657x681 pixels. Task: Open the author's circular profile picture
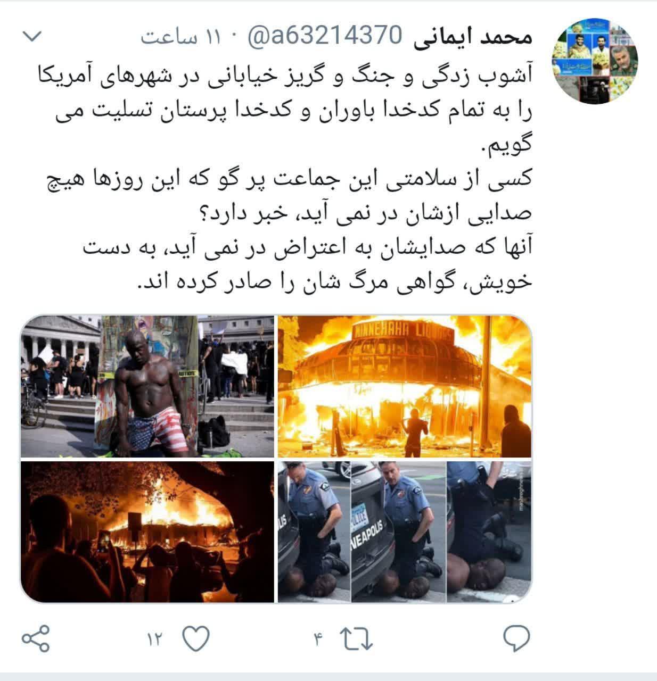point(596,59)
